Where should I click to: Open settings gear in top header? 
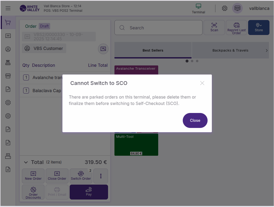[225, 8]
